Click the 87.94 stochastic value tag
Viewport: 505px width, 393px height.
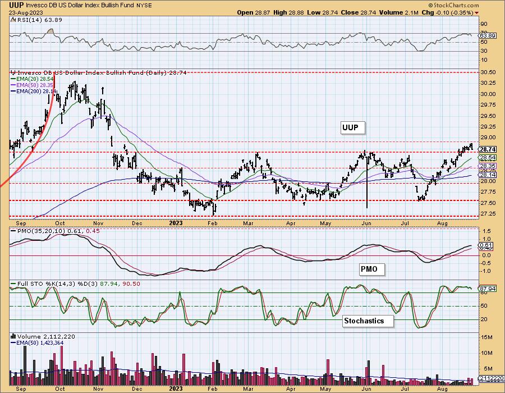(487, 289)
